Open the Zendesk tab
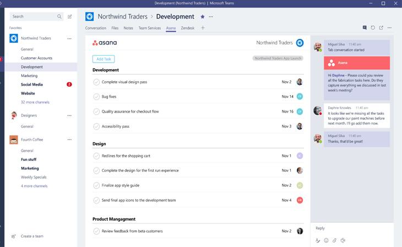This screenshot has width=402, height=247. 187,28
